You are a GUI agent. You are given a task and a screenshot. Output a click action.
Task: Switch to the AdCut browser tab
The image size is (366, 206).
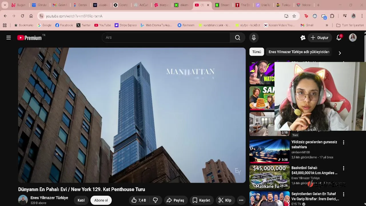[141, 5]
